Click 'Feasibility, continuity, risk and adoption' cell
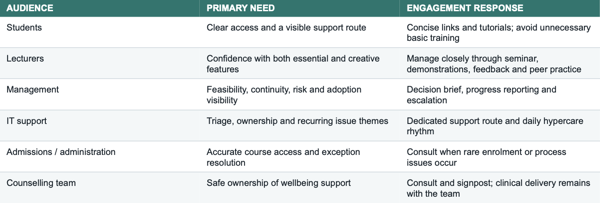The image size is (600, 203). tap(300, 94)
